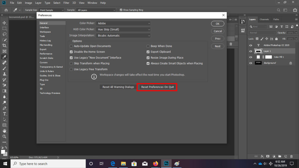
Task: Click the search icon in options bar
Action: (x=279, y=10)
